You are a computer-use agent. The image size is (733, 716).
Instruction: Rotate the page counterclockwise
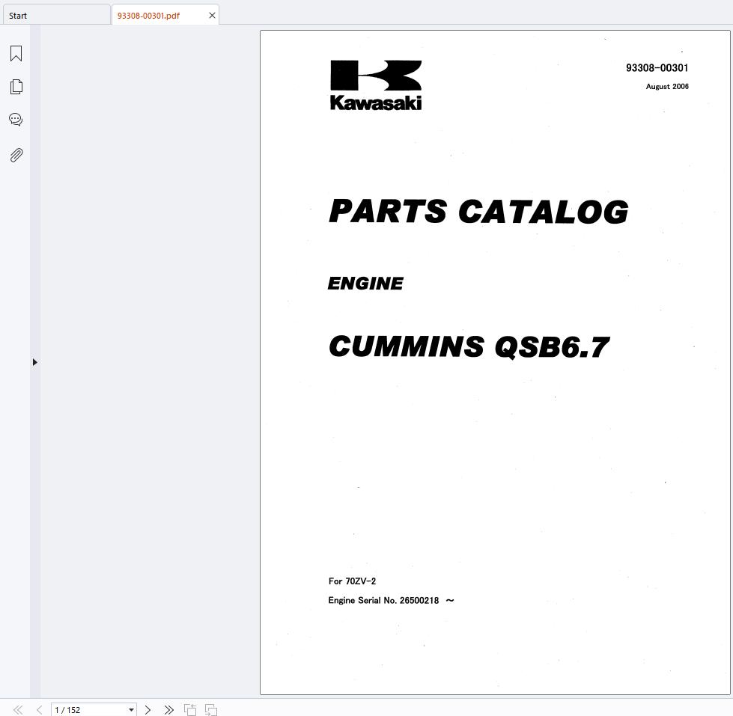(x=190, y=709)
